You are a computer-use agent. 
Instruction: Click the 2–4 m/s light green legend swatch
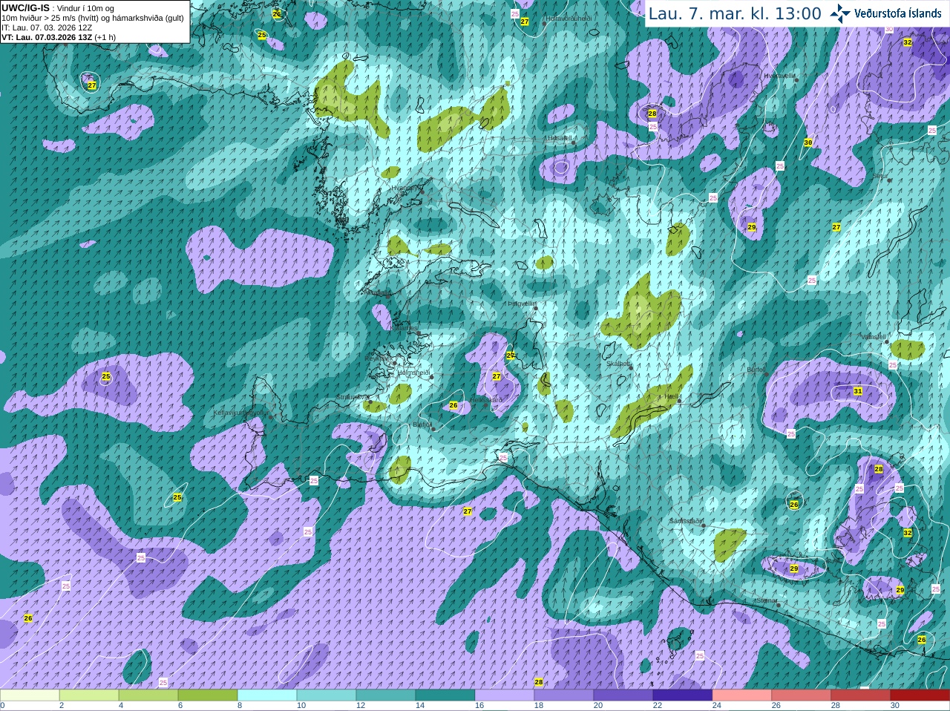89,695
